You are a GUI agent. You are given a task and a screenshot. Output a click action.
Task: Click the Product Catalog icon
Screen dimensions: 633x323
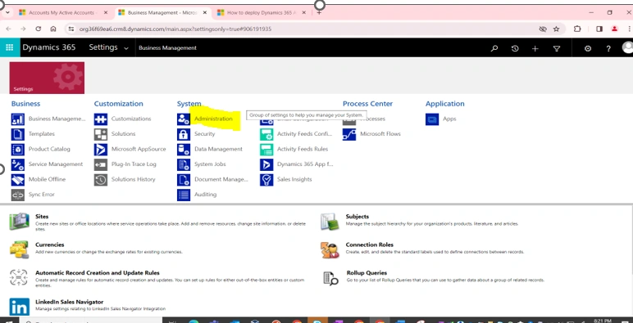click(18, 150)
